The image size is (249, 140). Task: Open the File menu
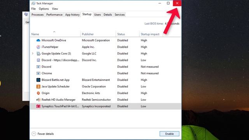click(33, 9)
